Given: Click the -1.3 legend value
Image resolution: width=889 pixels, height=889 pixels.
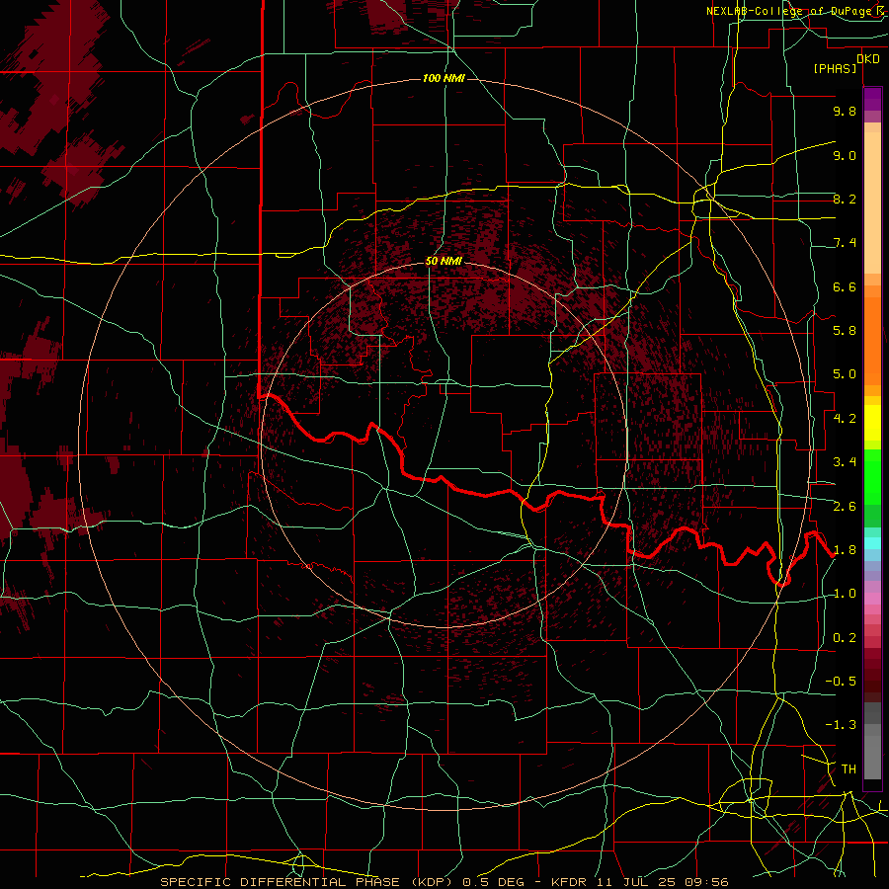Looking at the screenshot, I should click(841, 725).
